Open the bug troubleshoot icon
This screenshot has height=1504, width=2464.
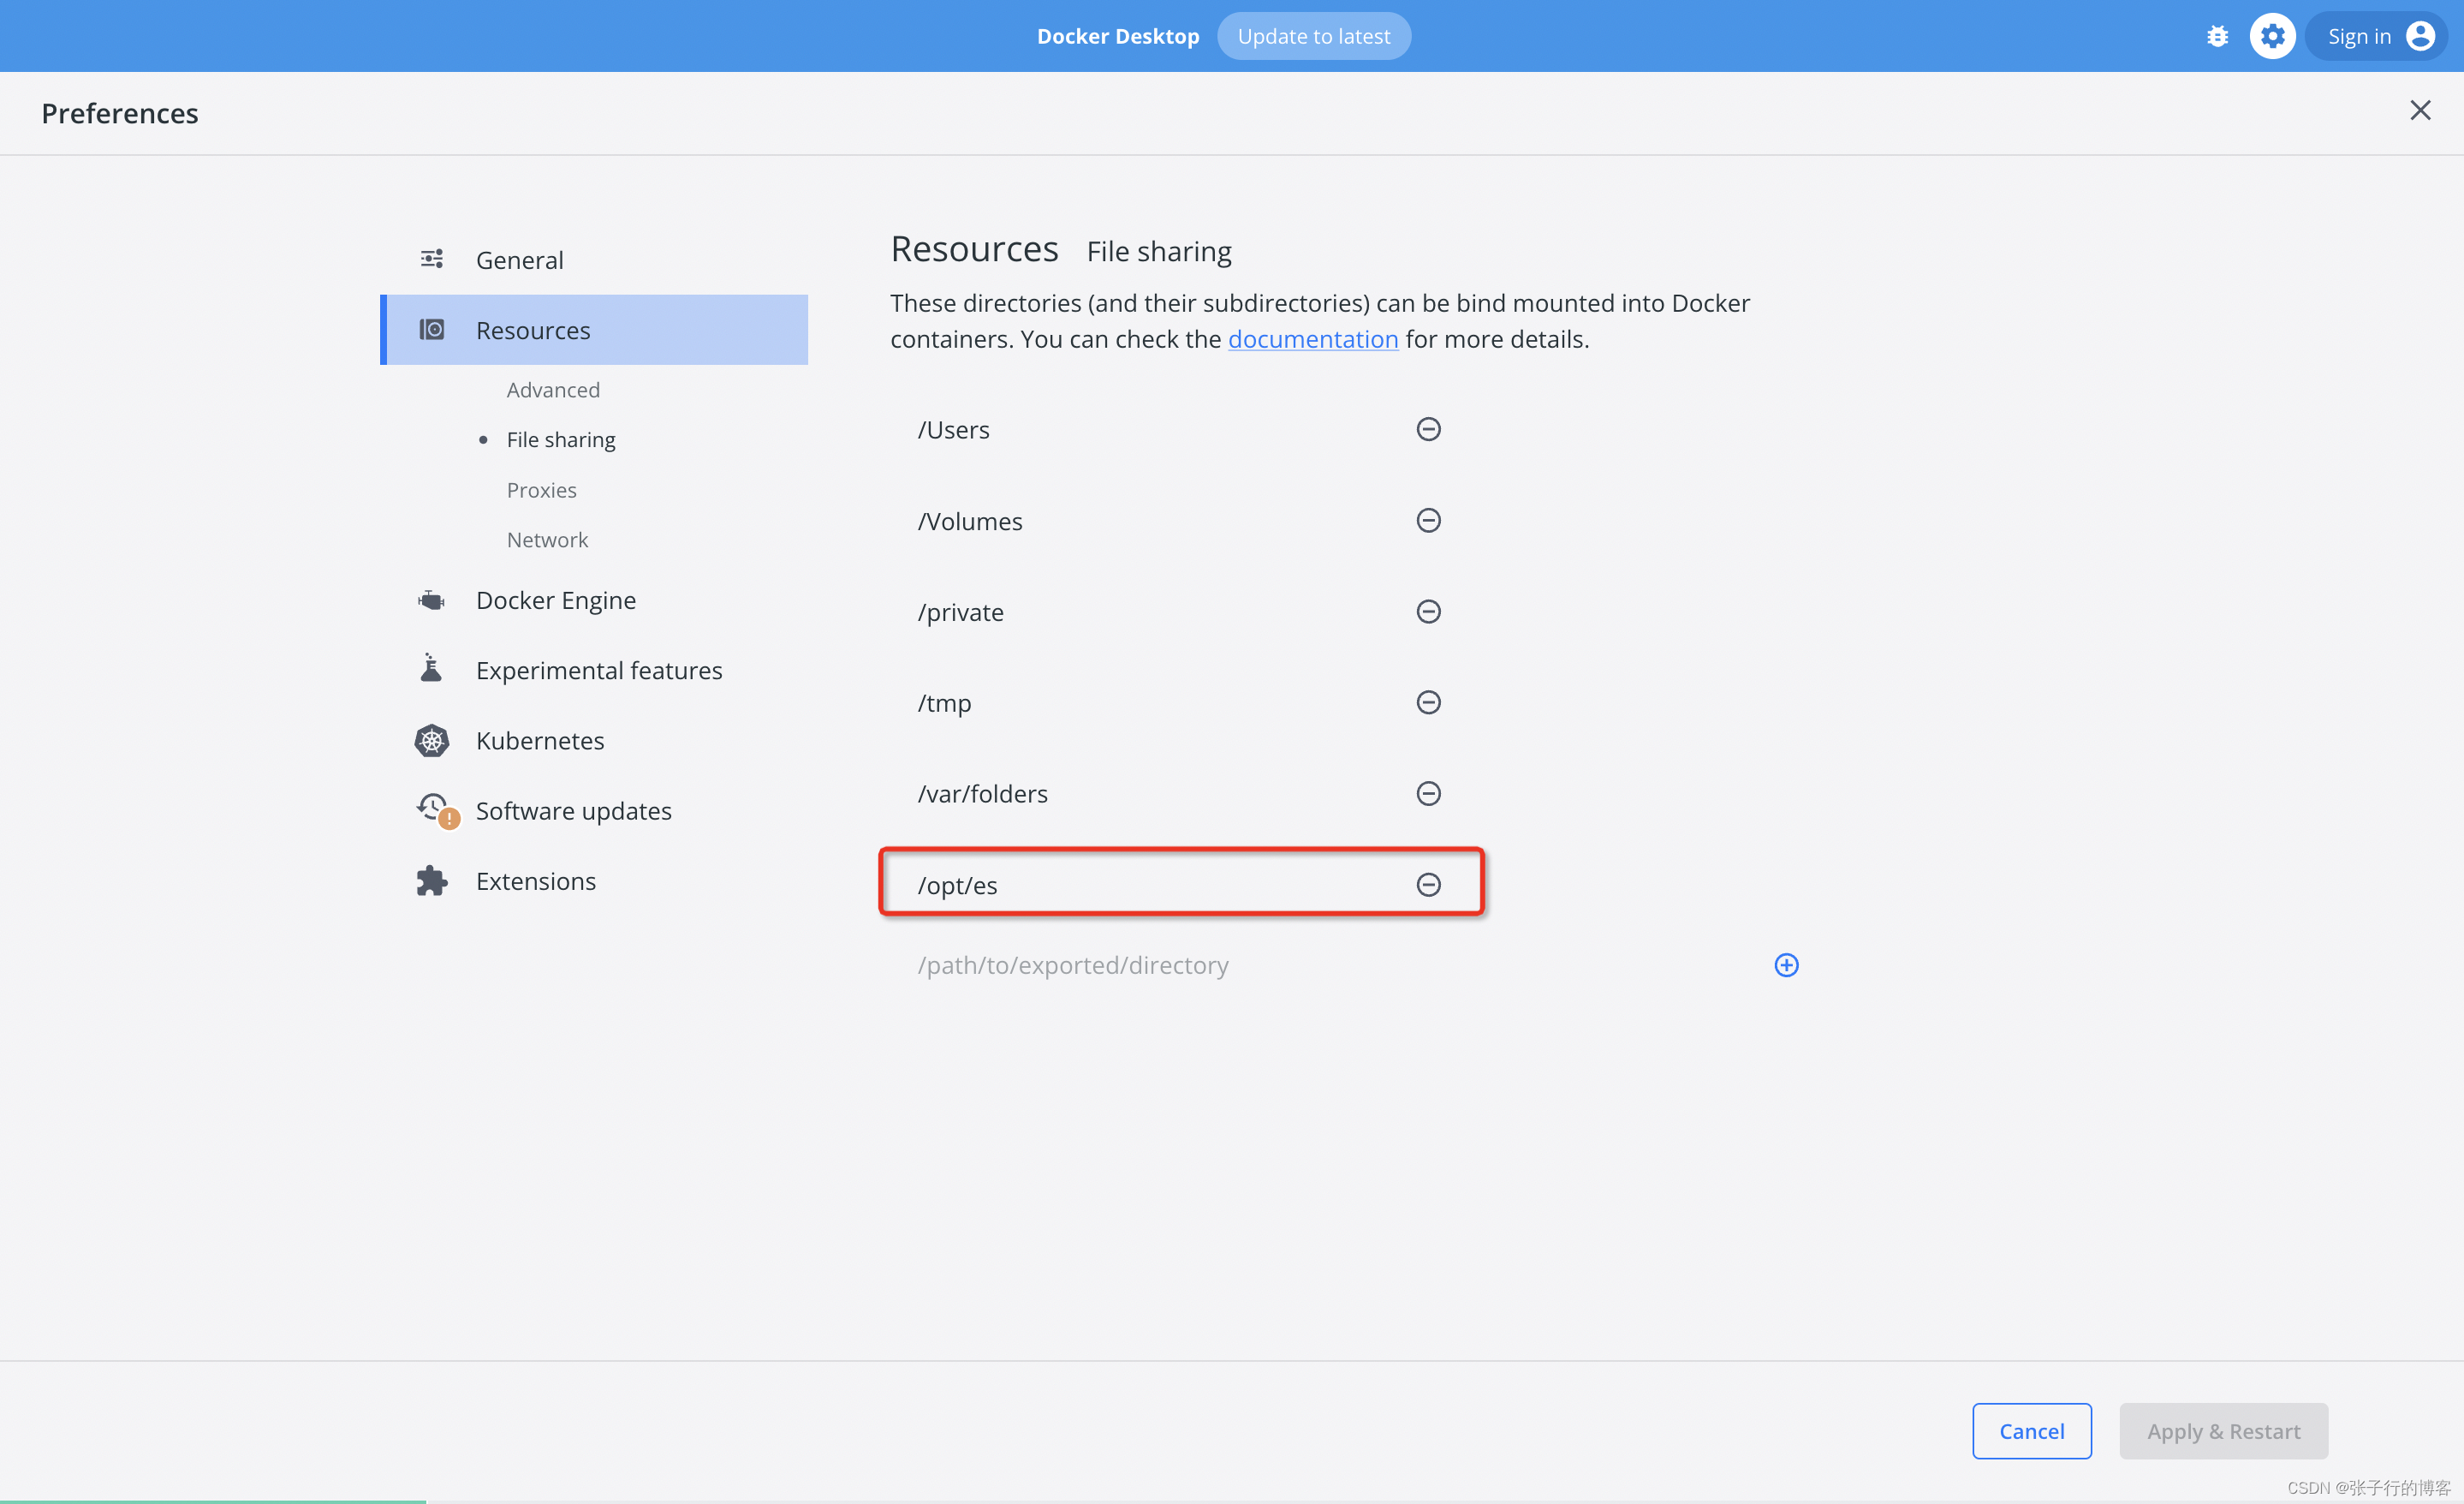tap(2217, 36)
